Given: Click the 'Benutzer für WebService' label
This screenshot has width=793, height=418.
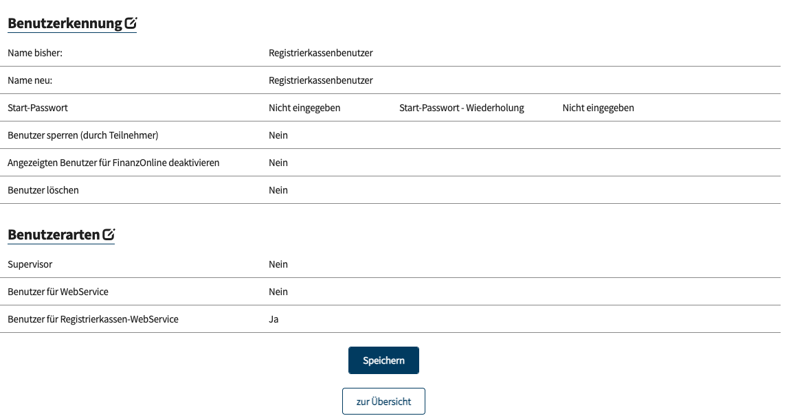Looking at the screenshot, I should [58, 292].
